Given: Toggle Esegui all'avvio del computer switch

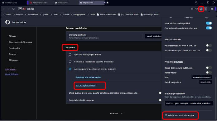Looking at the screenshot, I should pos(160,100).
